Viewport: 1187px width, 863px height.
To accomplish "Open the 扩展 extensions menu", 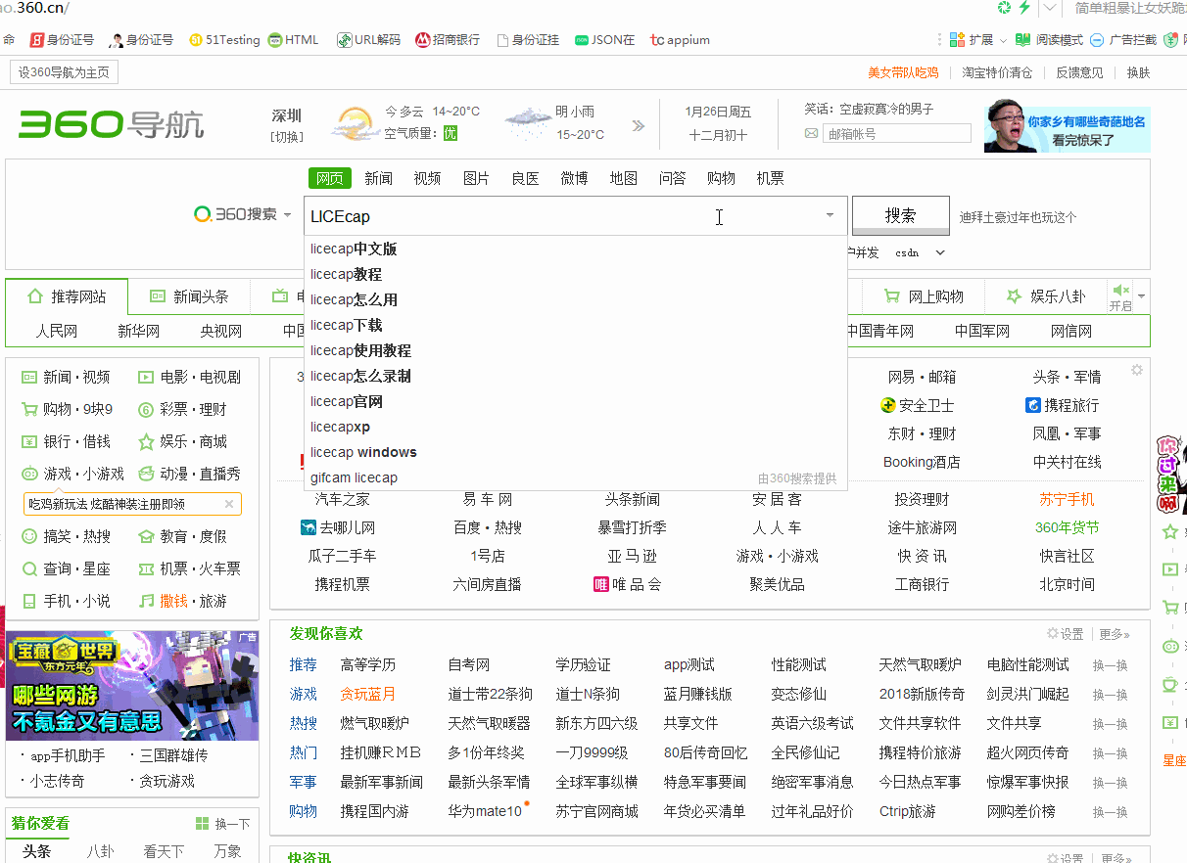I will click(978, 40).
